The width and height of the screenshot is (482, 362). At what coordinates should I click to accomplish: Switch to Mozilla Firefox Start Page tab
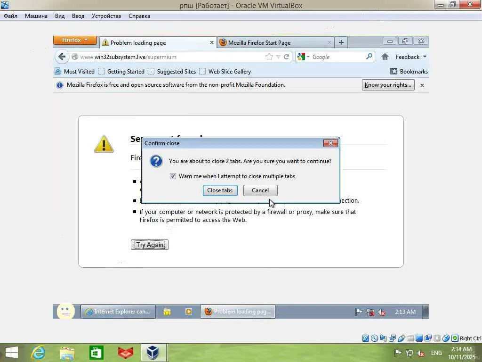pyautogui.click(x=275, y=42)
